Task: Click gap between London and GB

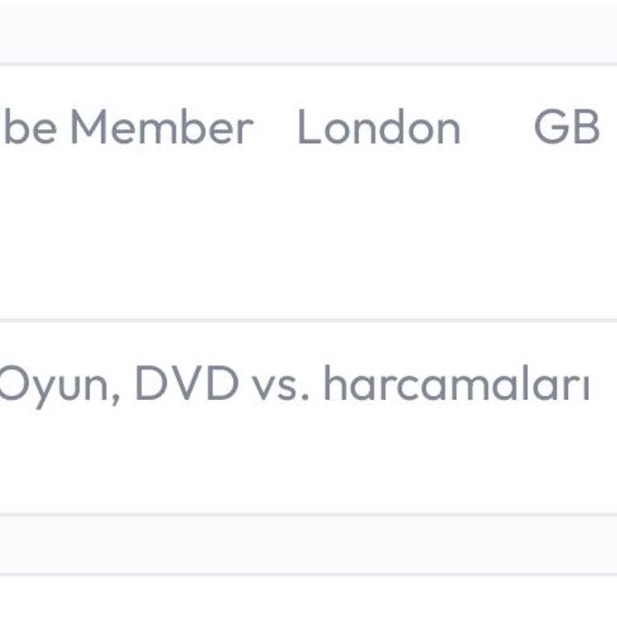Action: pos(498,129)
